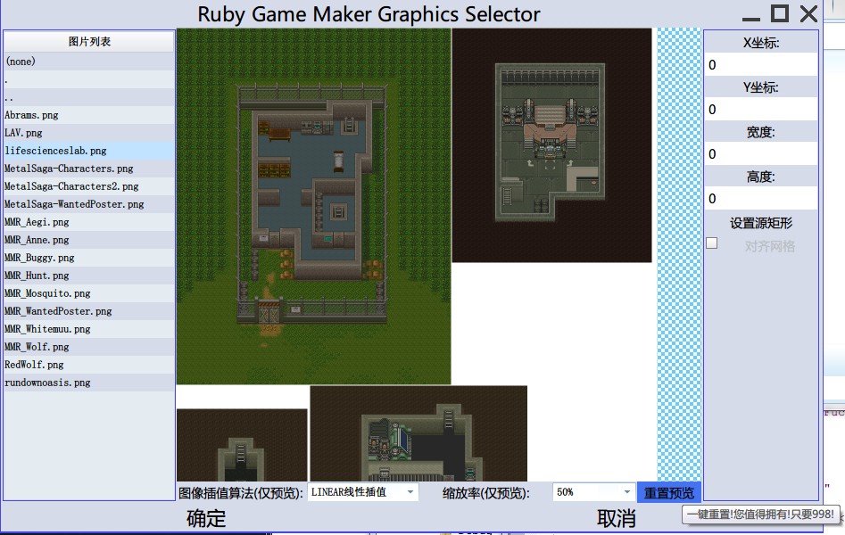This screenshot has height=535, width=845.
Task: Click the outdoor lab map in preview
Action: 314,206
